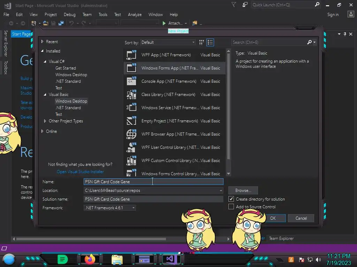Click the Cancel button
This screenshot has height=267, width=357.
point(301,218)
